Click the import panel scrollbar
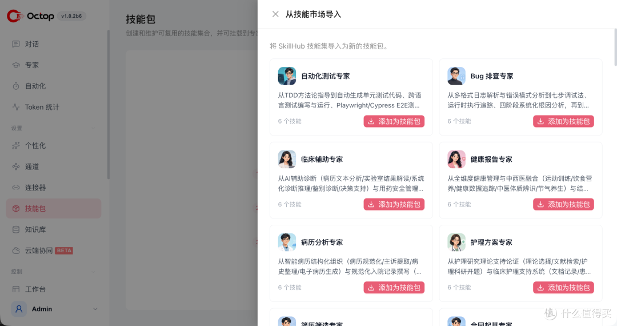 (x=615, y=47)
